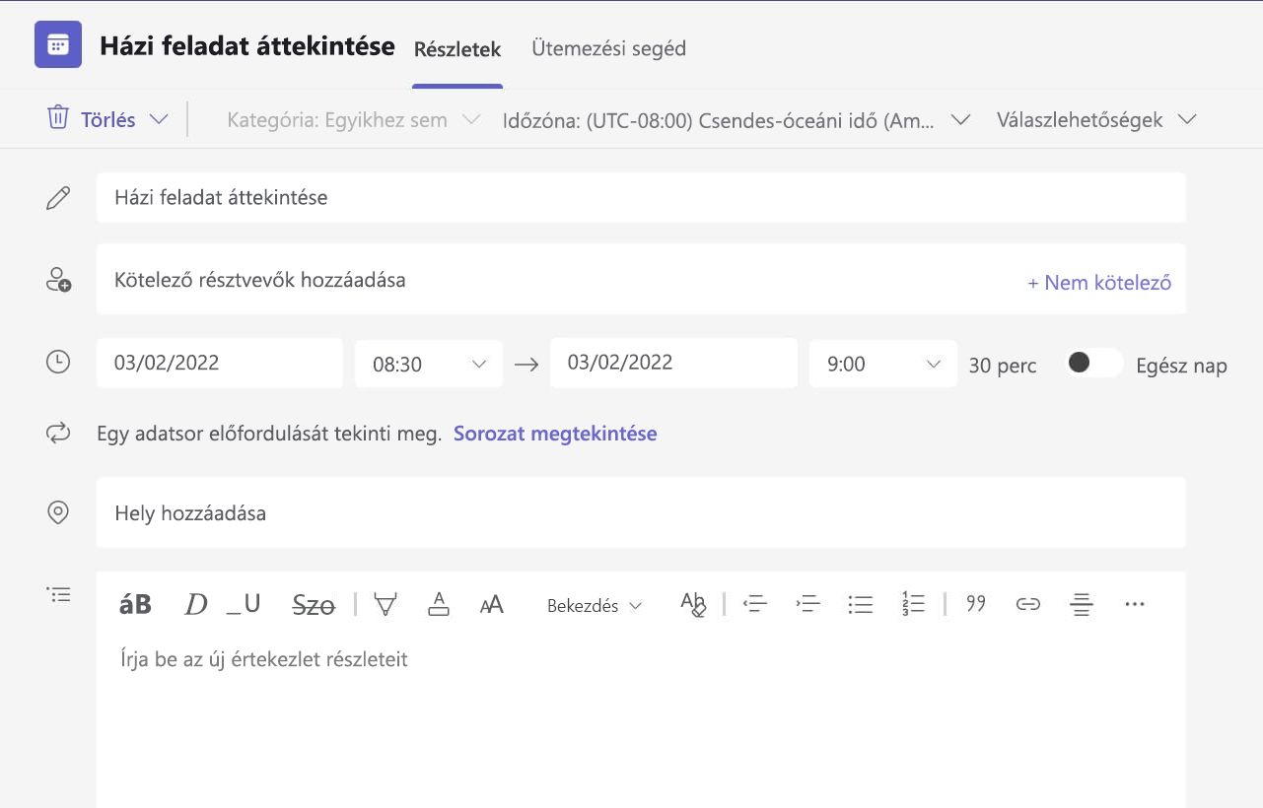Click the add participants person icon
The width and height of the screenshot is (1263, 808).
click(x=58, y=280)
